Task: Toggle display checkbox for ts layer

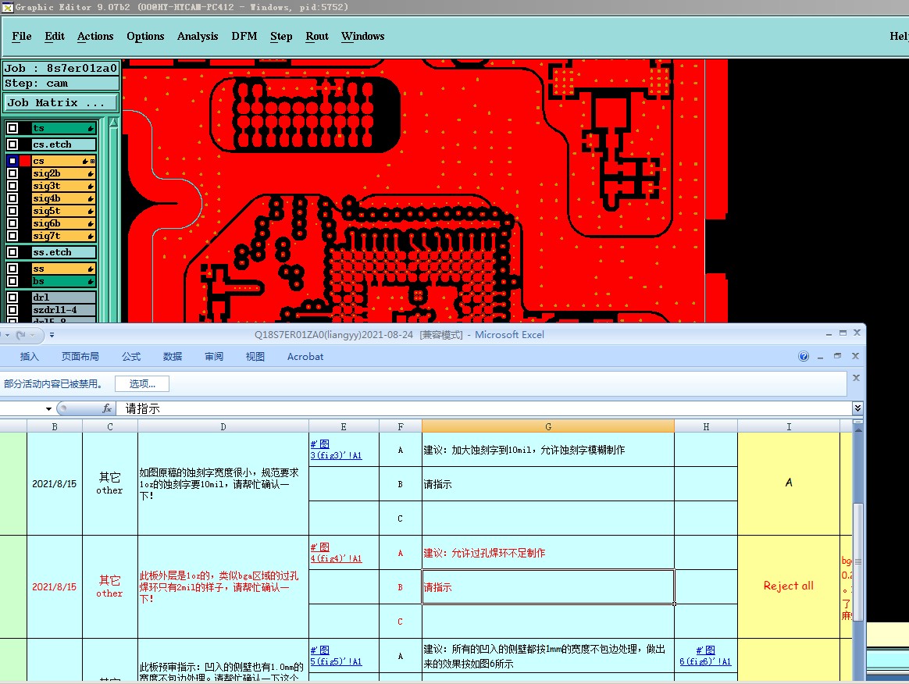Action: click(12, 128)
